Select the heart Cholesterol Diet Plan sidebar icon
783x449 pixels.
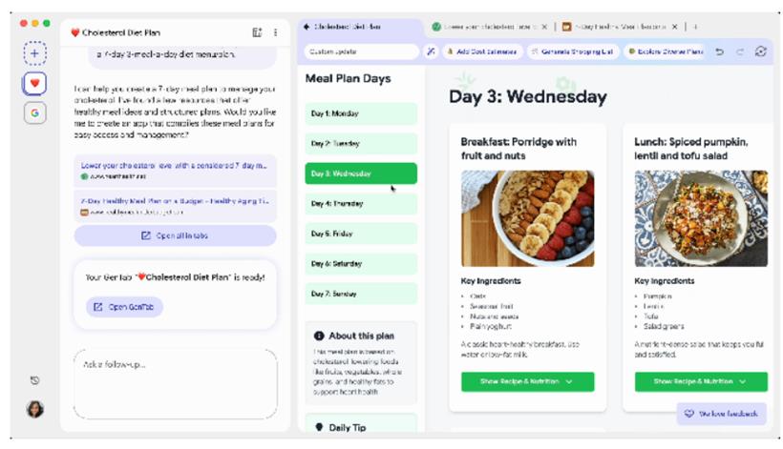[x=35, y=84]
